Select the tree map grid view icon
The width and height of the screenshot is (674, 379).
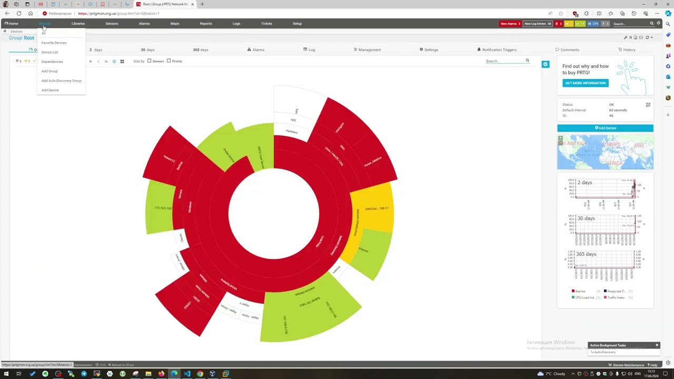(x=122, y=62)
